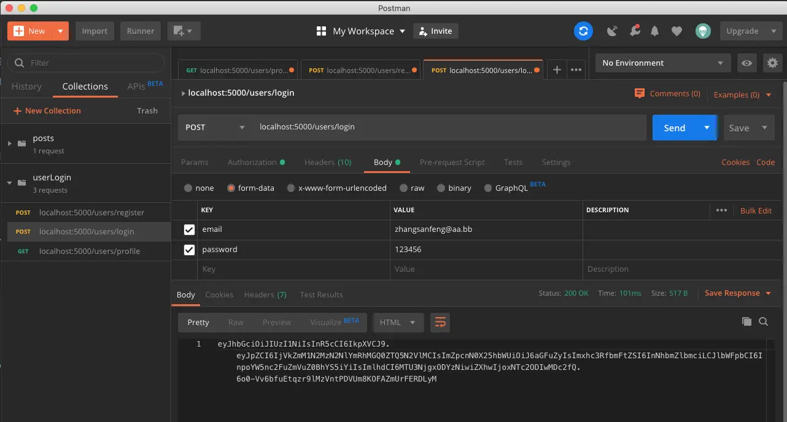This screenshot has width=787, height=422.
Task: Select the binary body type
Action: click(x=441, y=188)
